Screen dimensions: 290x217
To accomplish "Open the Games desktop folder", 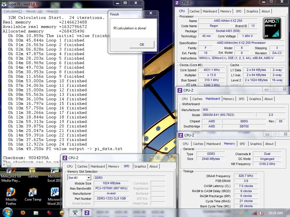I will pyautogui.click(x=33, y=173).
